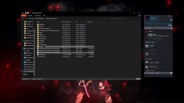Open Steam friends list settings gear
184x103 pixels.
click(x=171, y=20)
